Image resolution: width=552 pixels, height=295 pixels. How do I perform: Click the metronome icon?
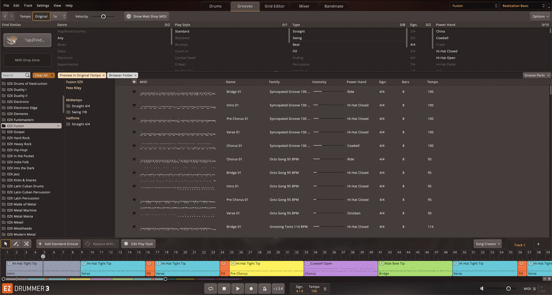(264, 289)
